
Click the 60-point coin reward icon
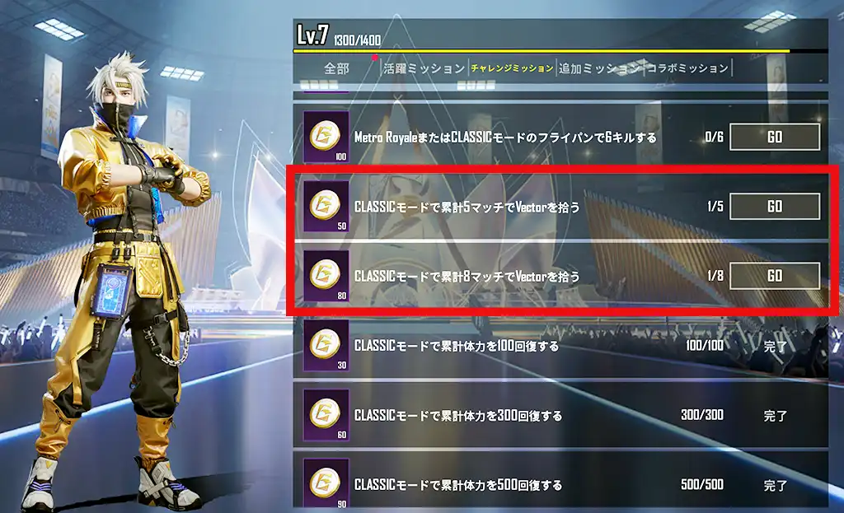(326, 414)
